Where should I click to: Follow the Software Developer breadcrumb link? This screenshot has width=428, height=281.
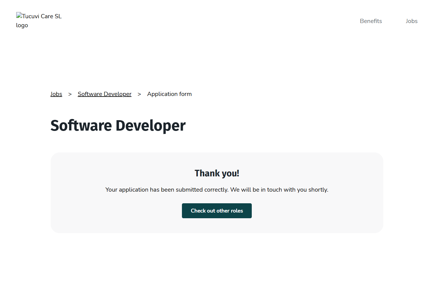[104, 94]
